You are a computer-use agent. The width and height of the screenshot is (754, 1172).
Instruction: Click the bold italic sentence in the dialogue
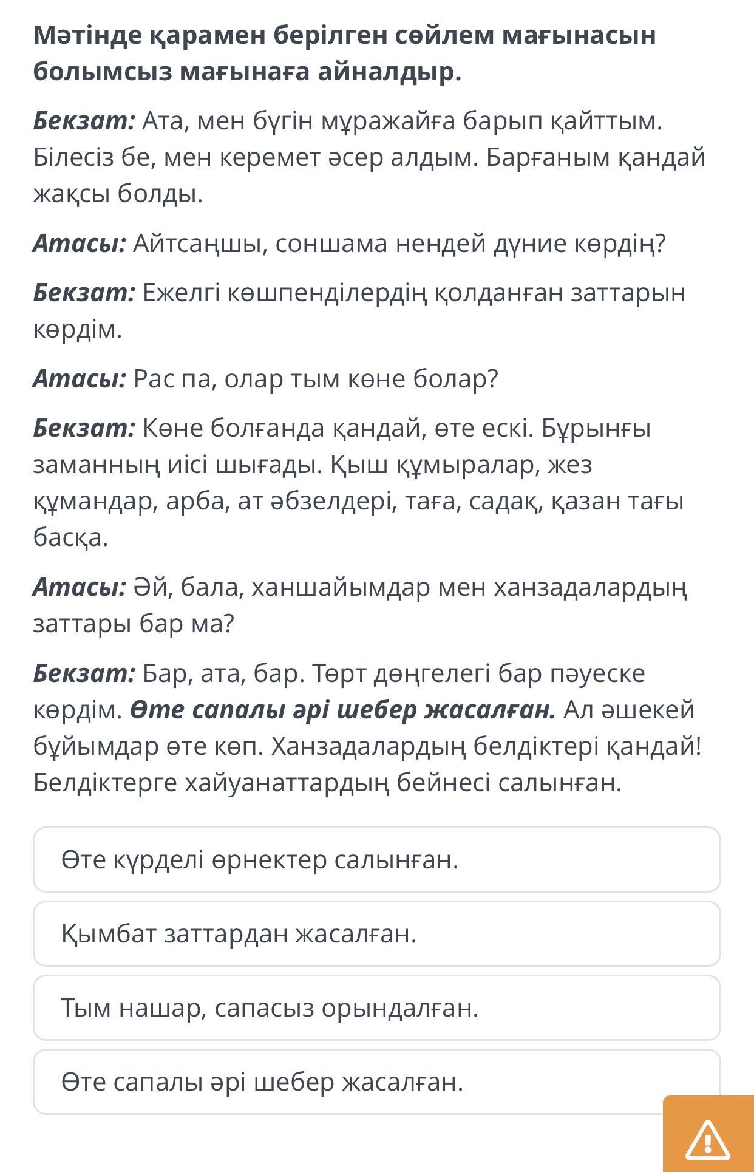(x=343, y=709)
